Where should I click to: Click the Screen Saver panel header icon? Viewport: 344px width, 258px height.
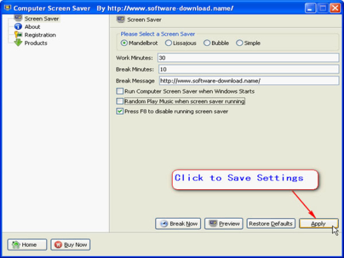[120, 20]
